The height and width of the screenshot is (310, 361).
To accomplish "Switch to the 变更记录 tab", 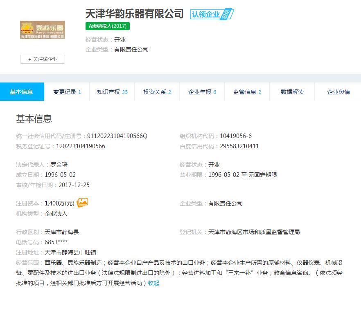I will 67,92.
